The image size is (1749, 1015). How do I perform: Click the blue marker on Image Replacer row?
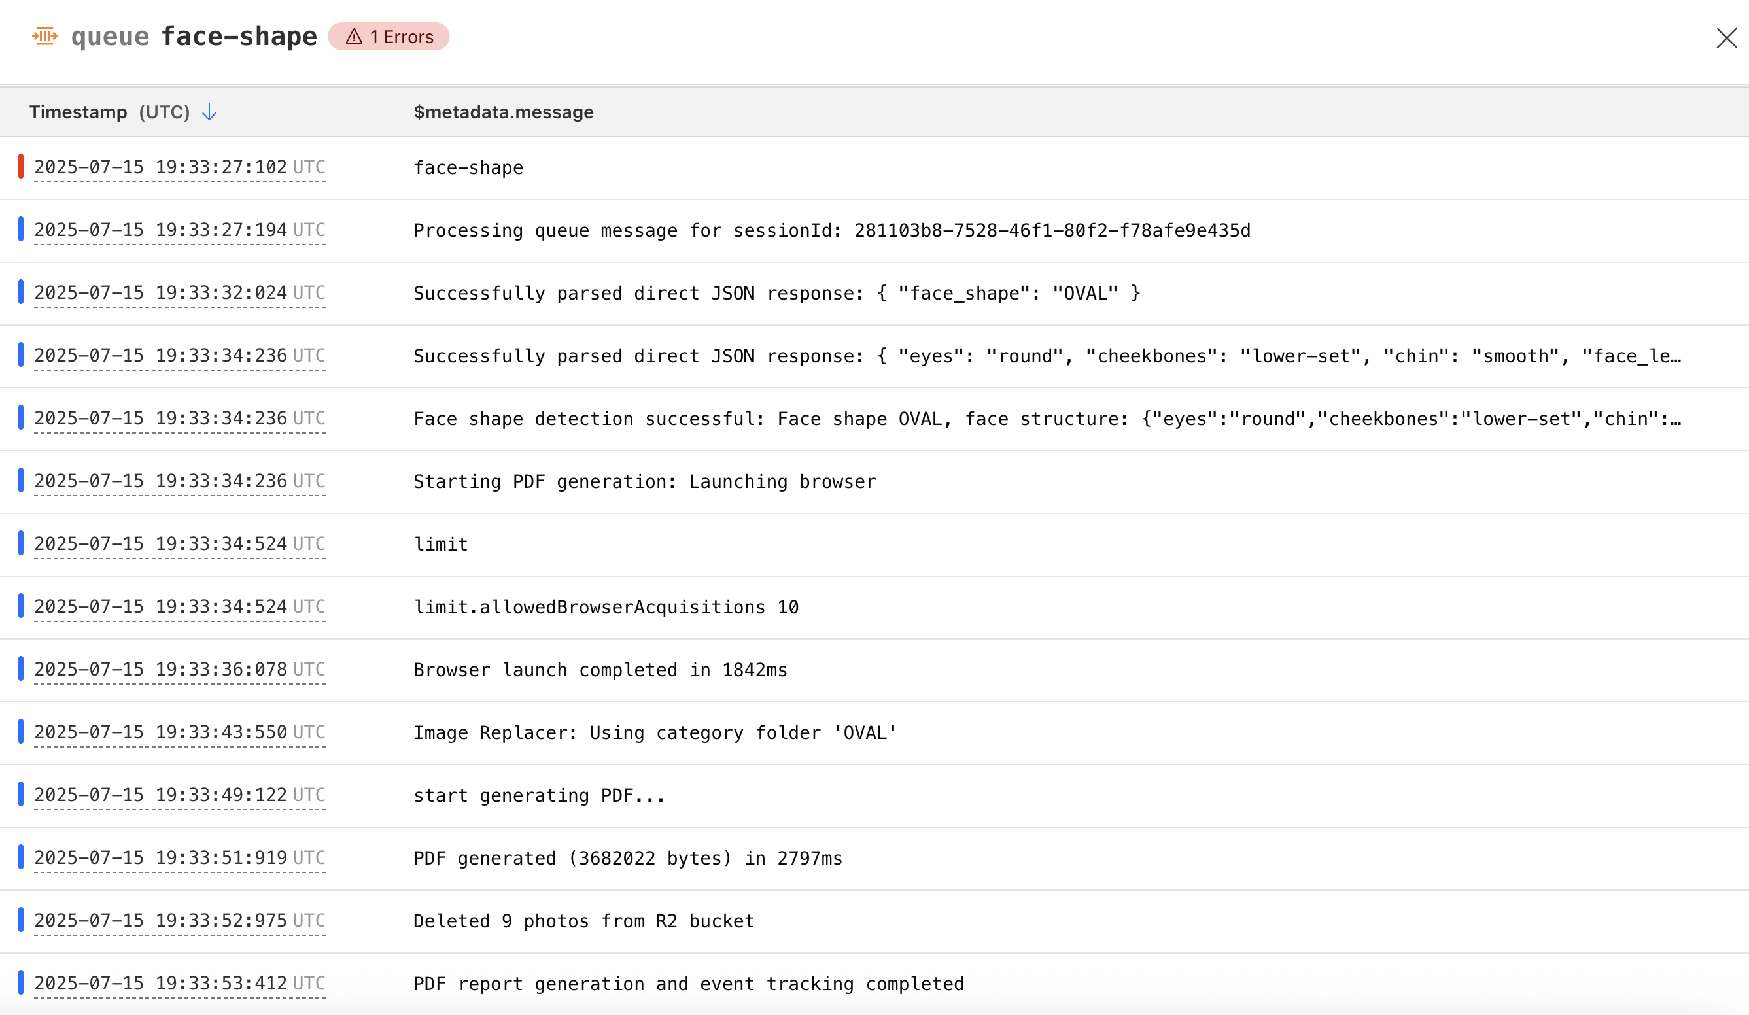(21, 732)
